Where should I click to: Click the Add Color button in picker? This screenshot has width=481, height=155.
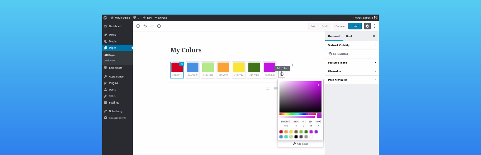click(x=300, y=144)
